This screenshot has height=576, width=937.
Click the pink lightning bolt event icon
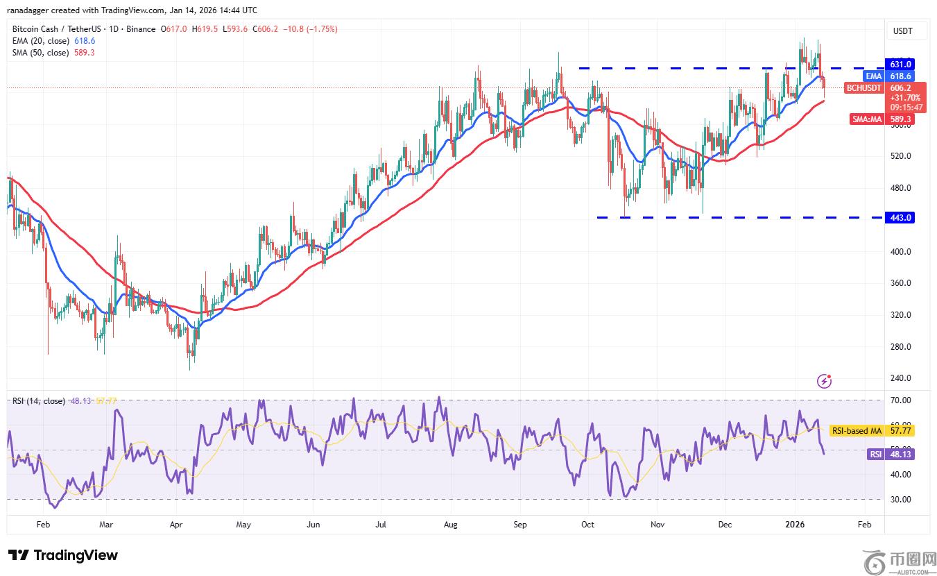[x=825, y=380]
